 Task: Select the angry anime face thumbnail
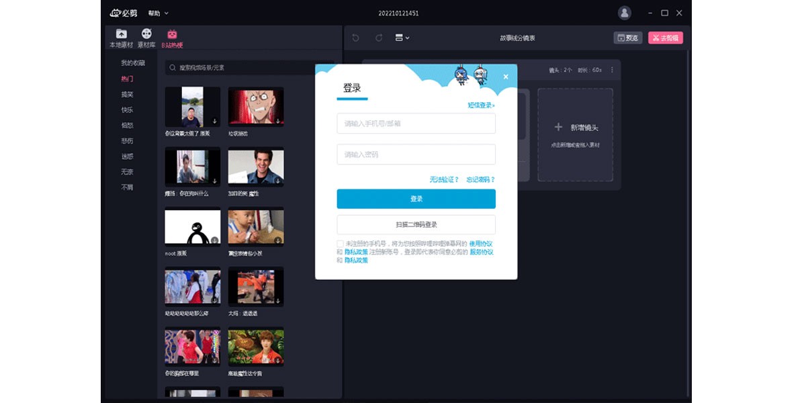256,107
